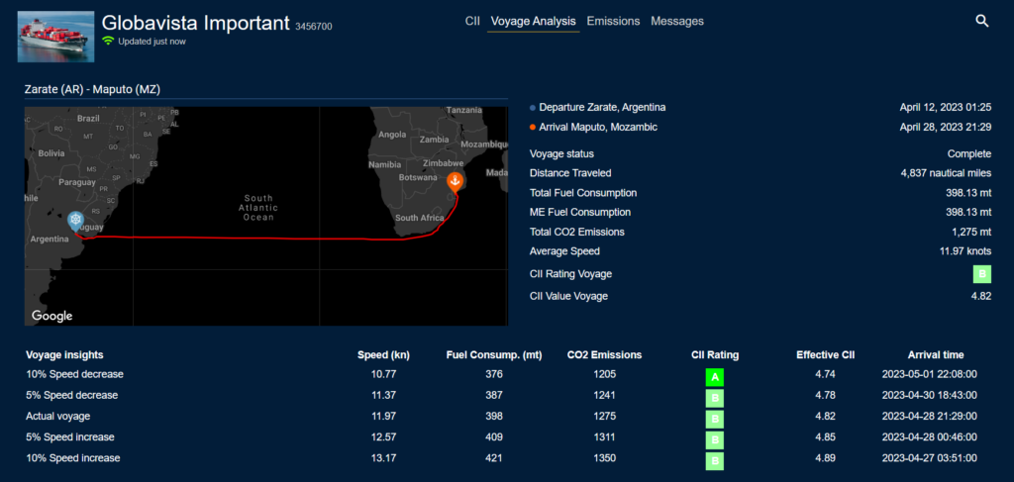Click the CII Rating Voyage B badge

pos(981,274)
